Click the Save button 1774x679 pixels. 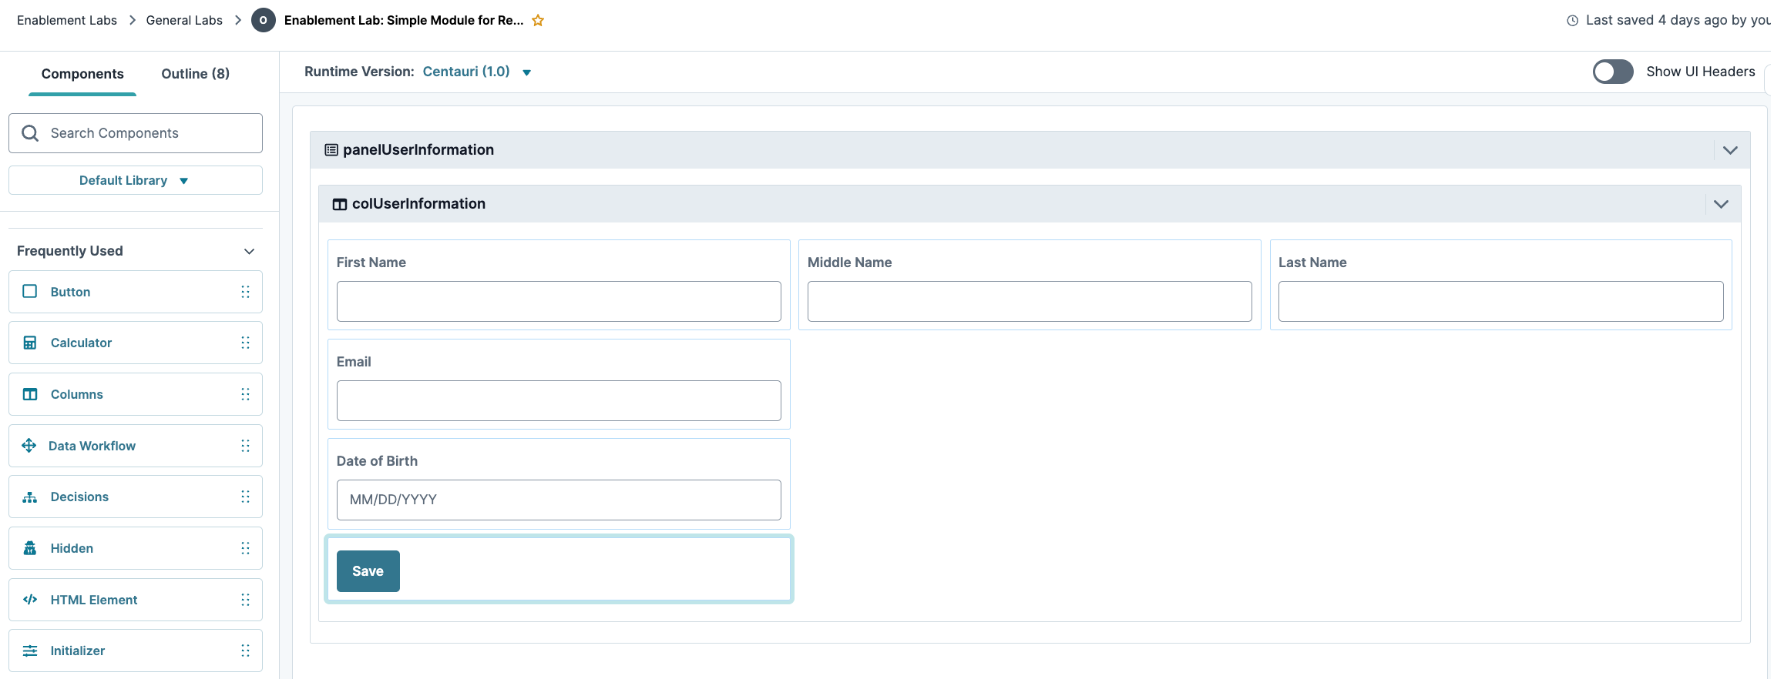point(368,571)
